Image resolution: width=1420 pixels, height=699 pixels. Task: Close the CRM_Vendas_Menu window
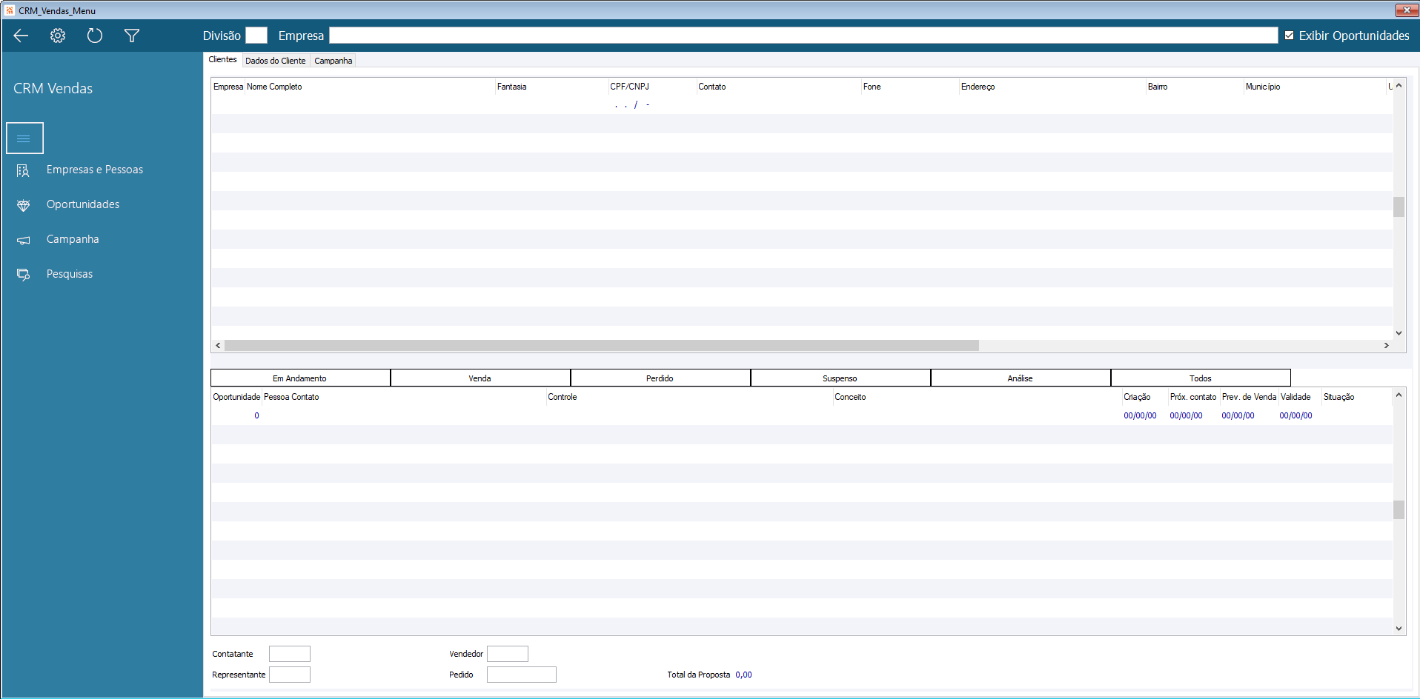1406,10
